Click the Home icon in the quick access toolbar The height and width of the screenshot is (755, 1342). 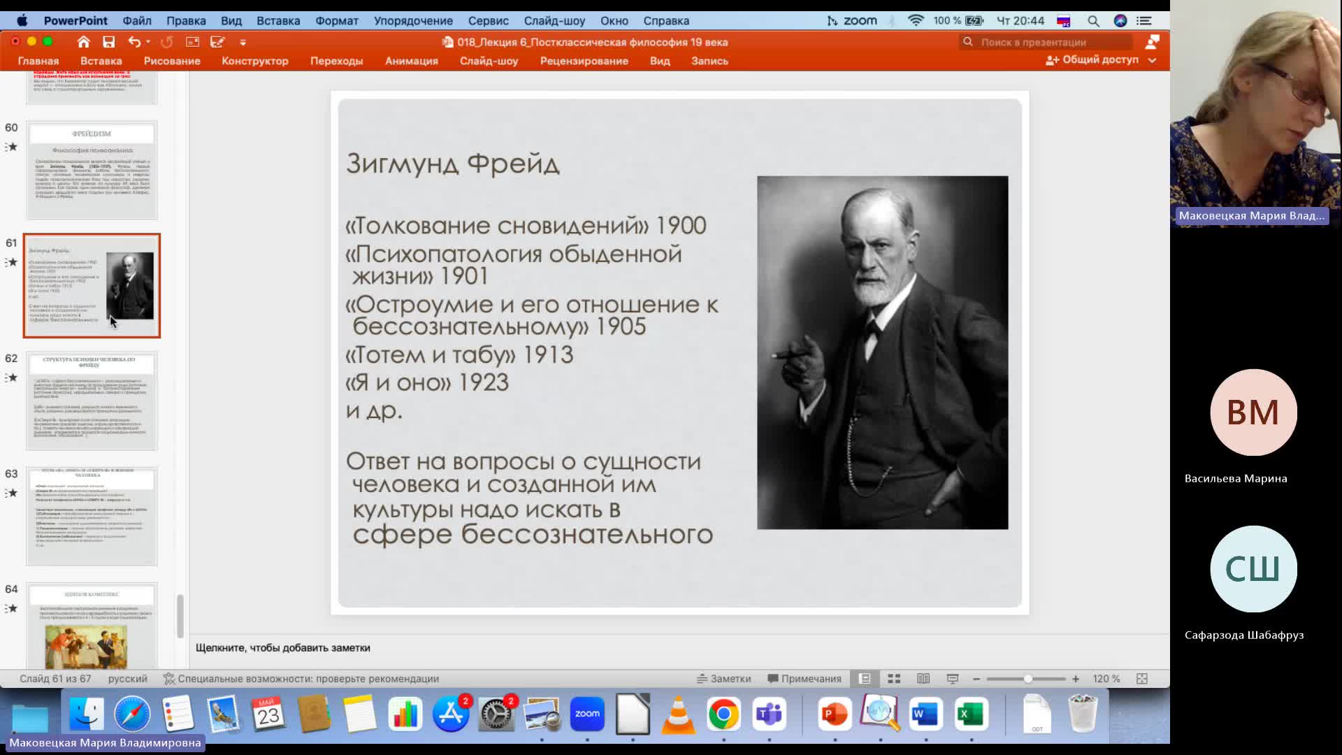pos(83,42)
